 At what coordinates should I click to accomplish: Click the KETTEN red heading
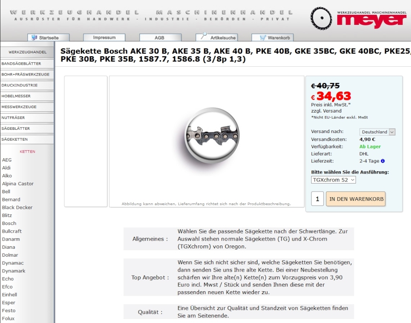point(27,151)
